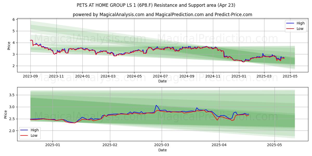The width and height of the screenshot is (312, 156).
Task: Click the '2024-05' tick label
Action: point(134,76)
